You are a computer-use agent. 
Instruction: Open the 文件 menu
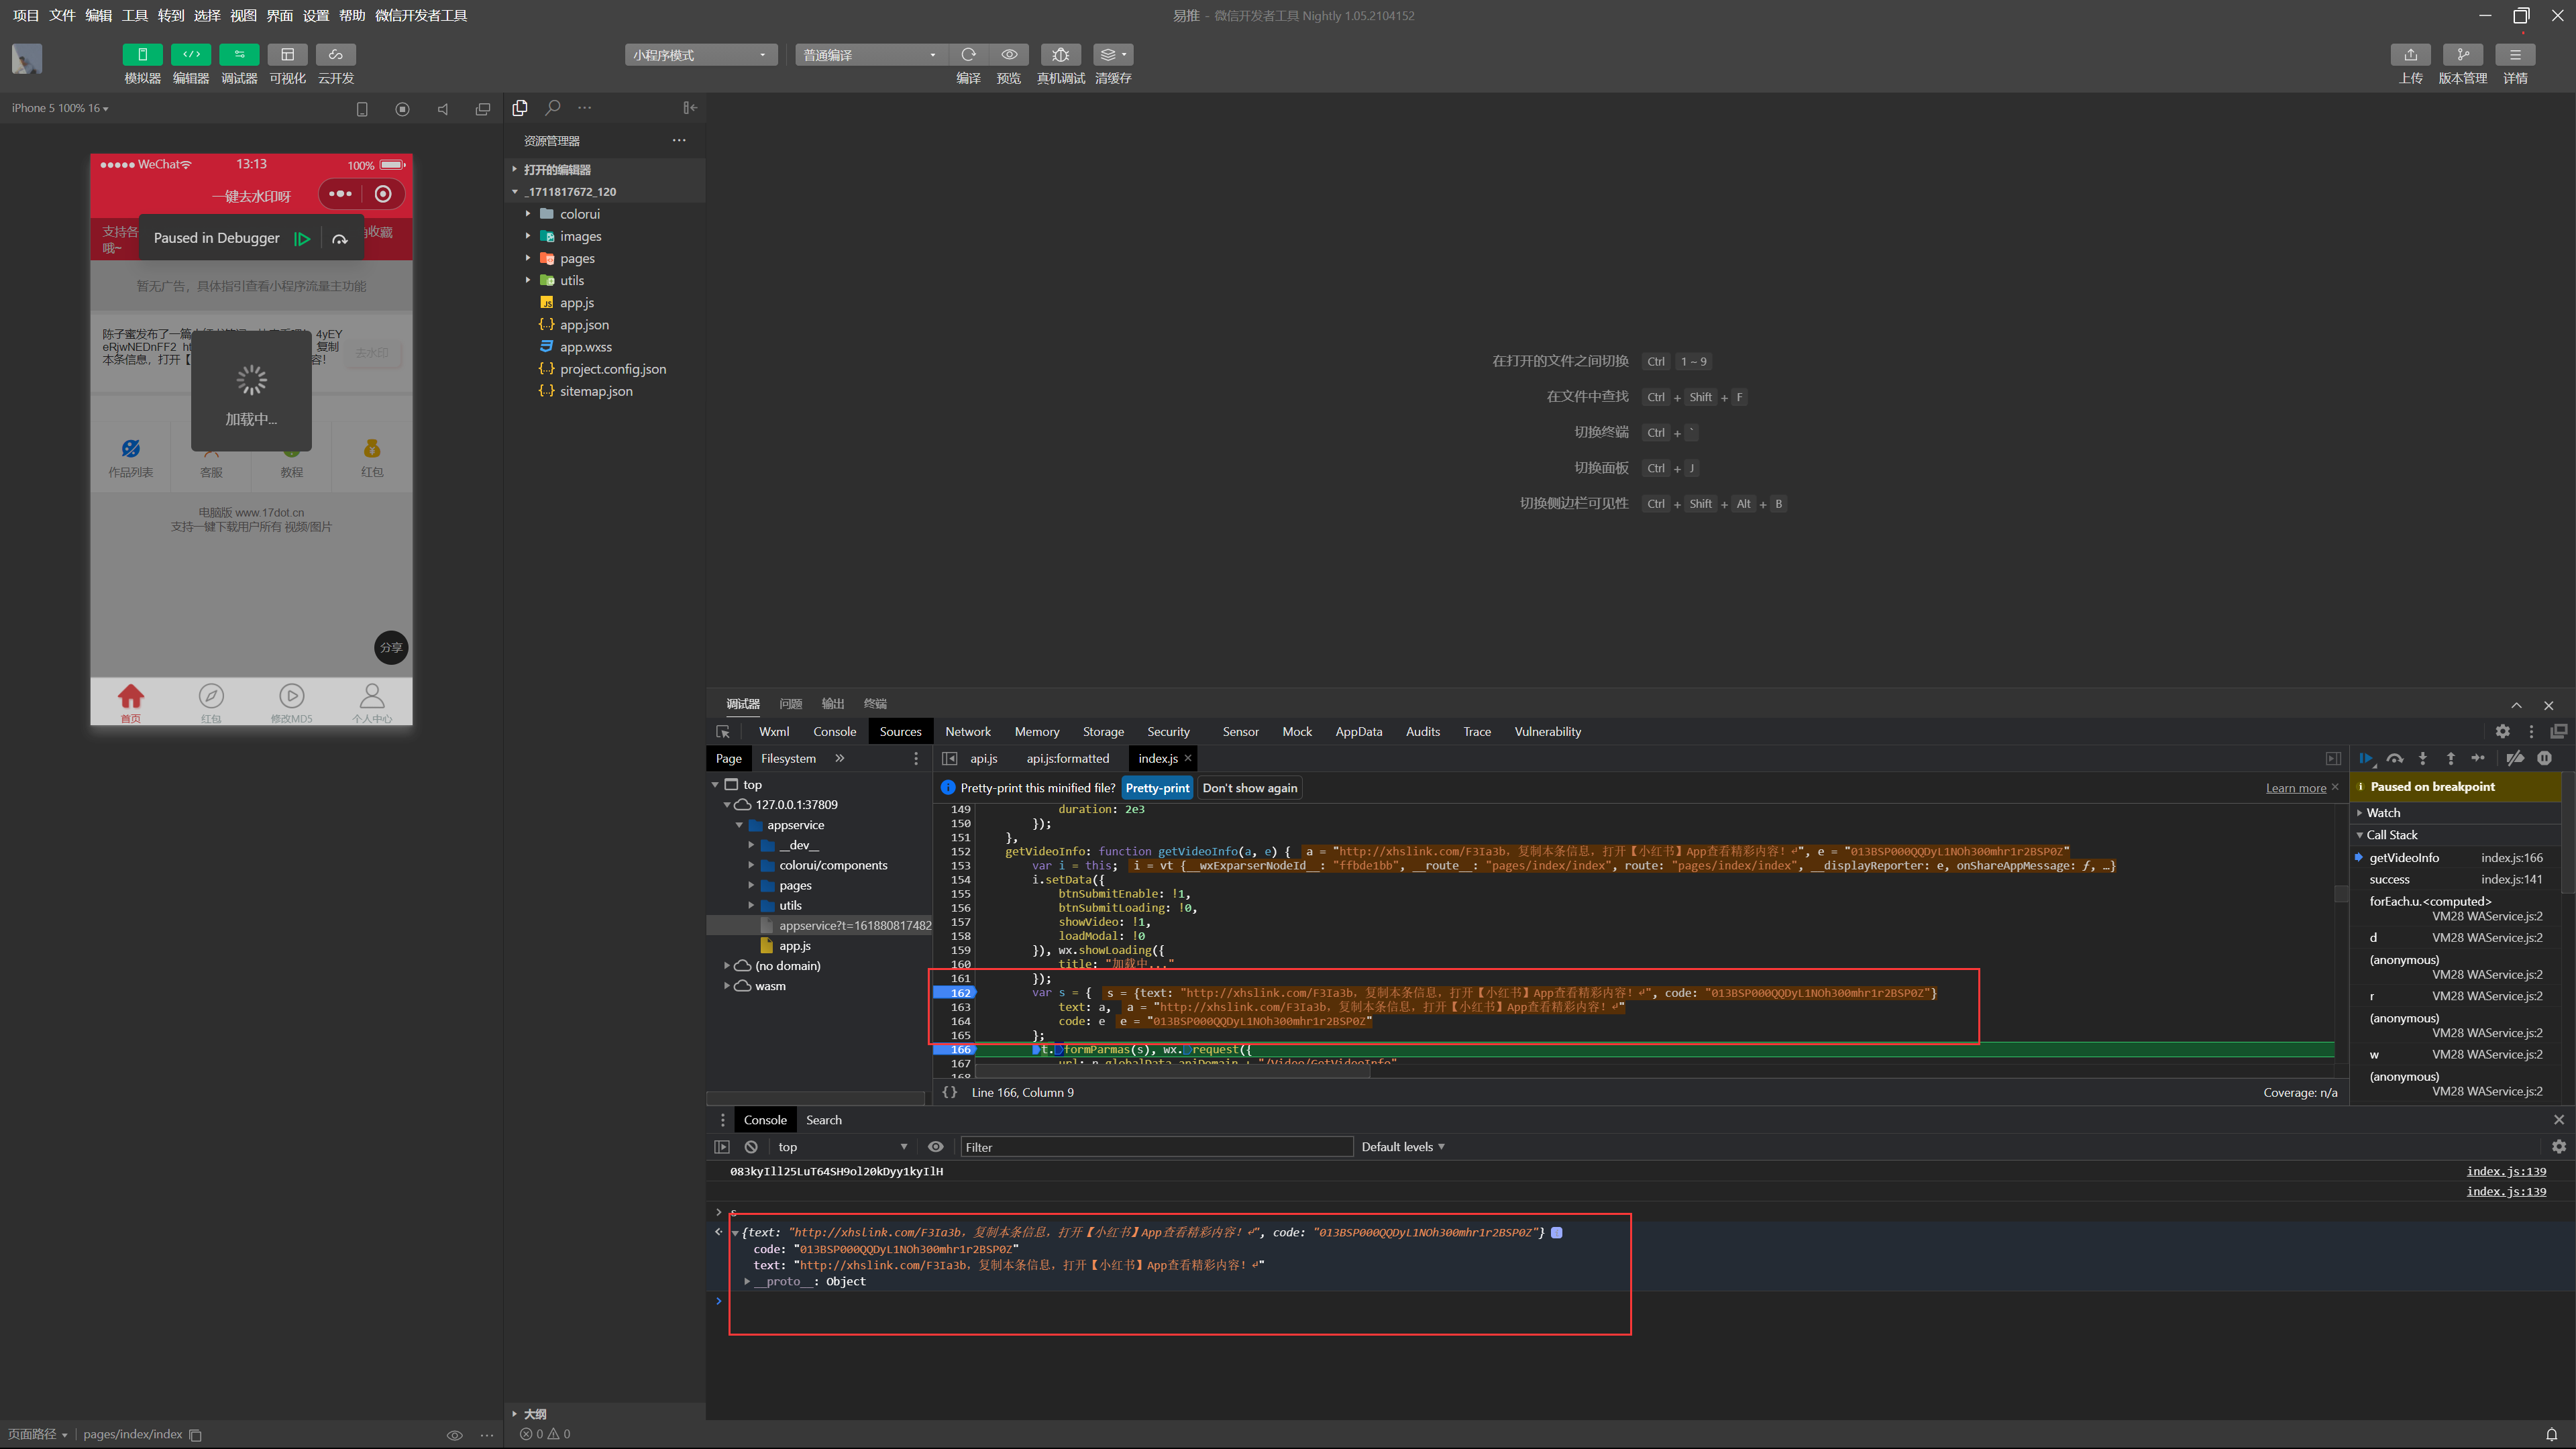pyautogui.click(x=62, y=15)
